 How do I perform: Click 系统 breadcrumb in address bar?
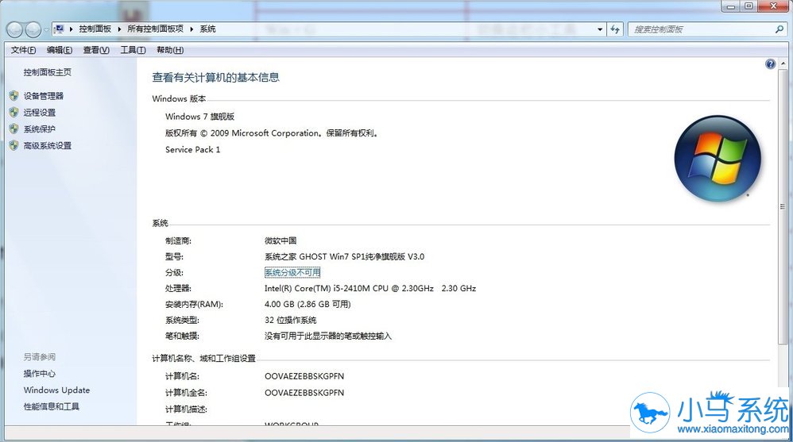(208, 29)
